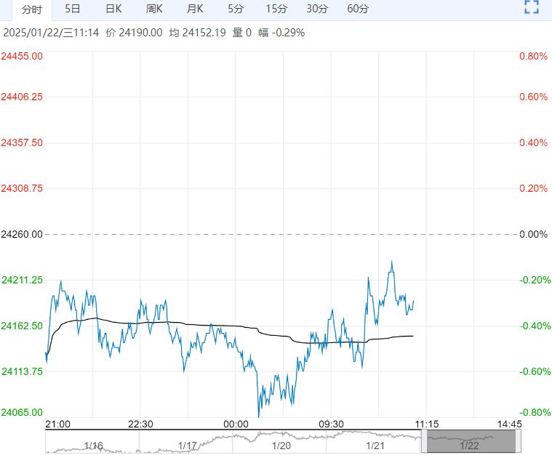Click the left handle of the range selector
This screenshot has width=552, height=455.
[x=426, y=440]
